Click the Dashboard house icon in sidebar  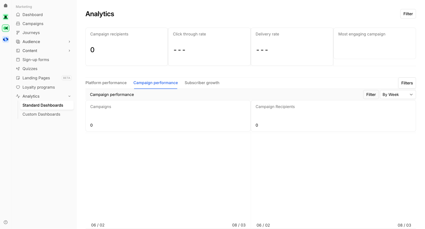pyautogui.click(x=18, y=15)
